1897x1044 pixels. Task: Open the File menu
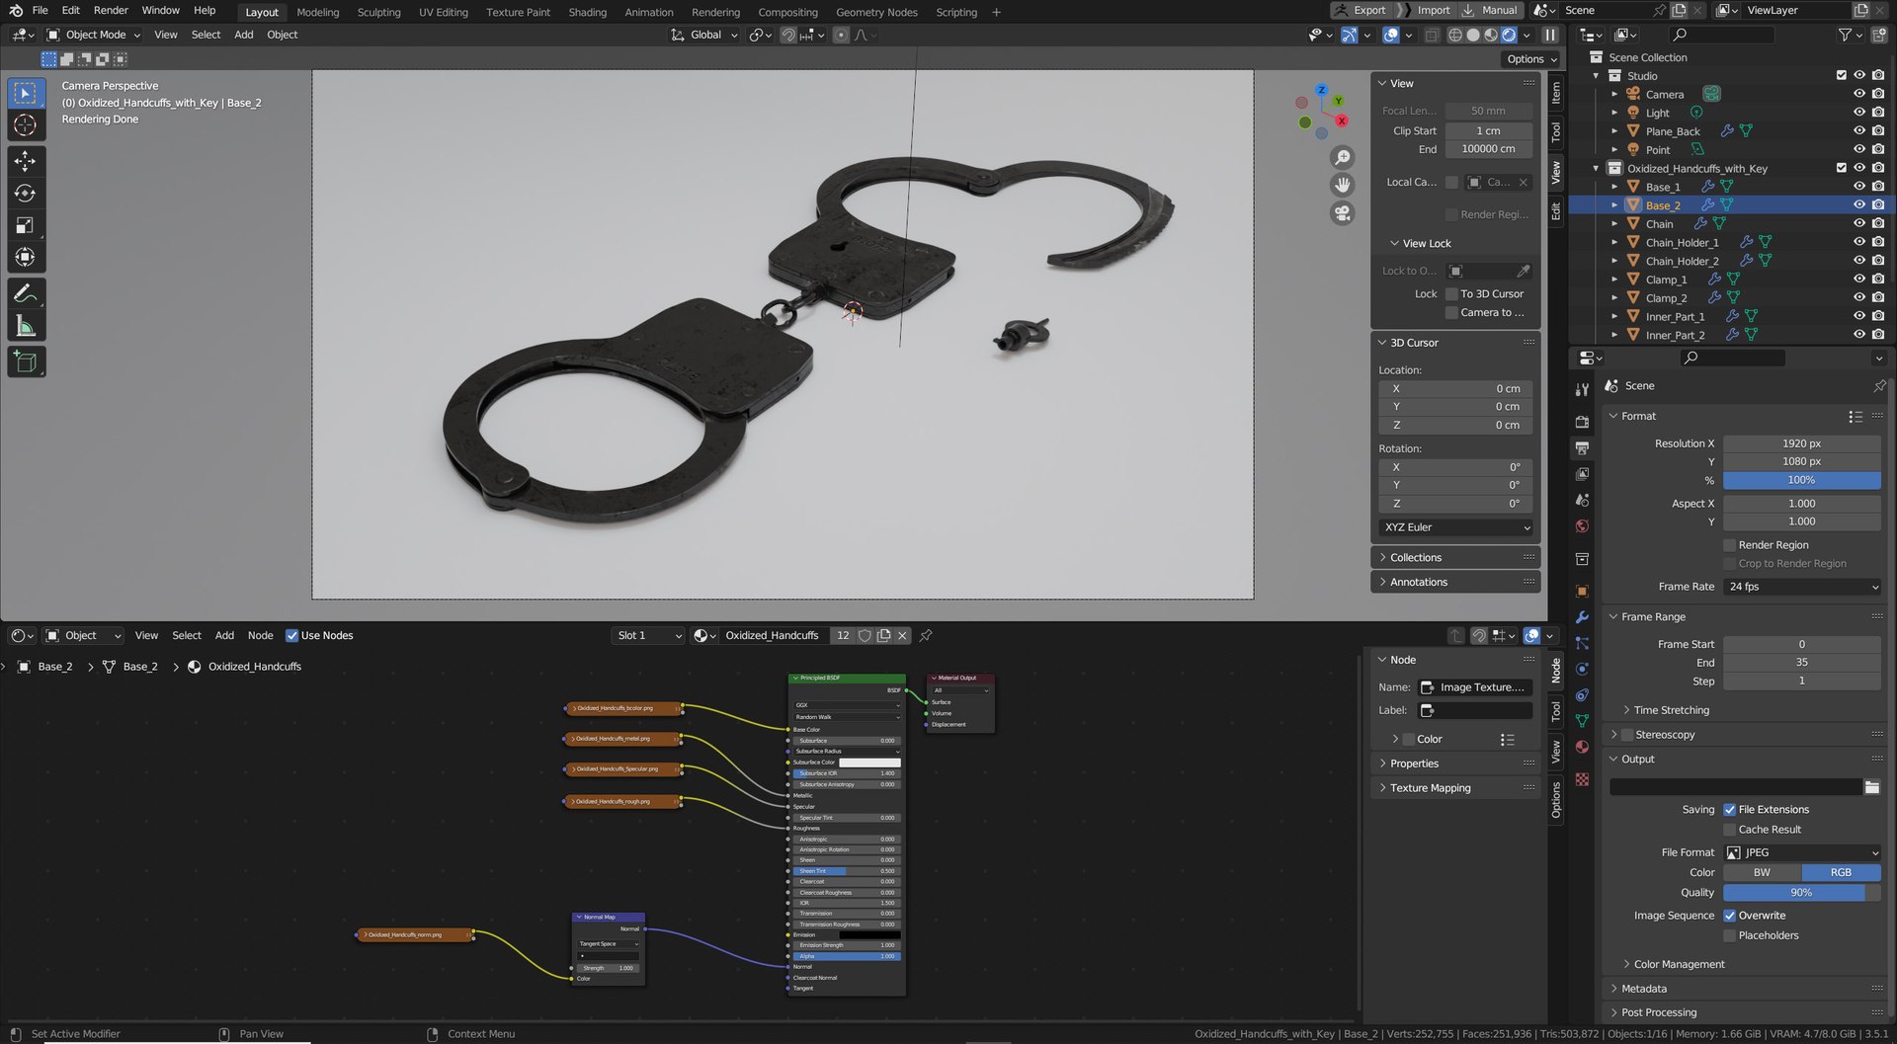click(x=40, y=11)
